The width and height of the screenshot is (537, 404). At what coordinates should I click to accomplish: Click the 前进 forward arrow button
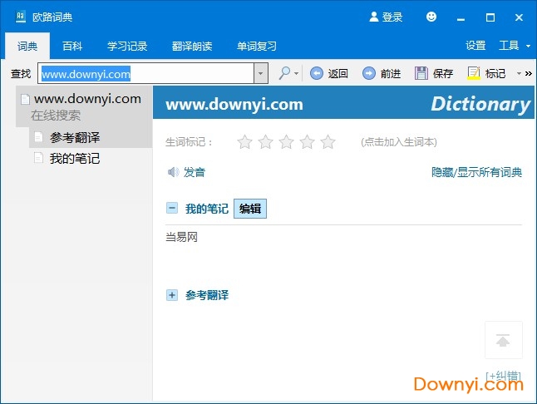(382, 73)
